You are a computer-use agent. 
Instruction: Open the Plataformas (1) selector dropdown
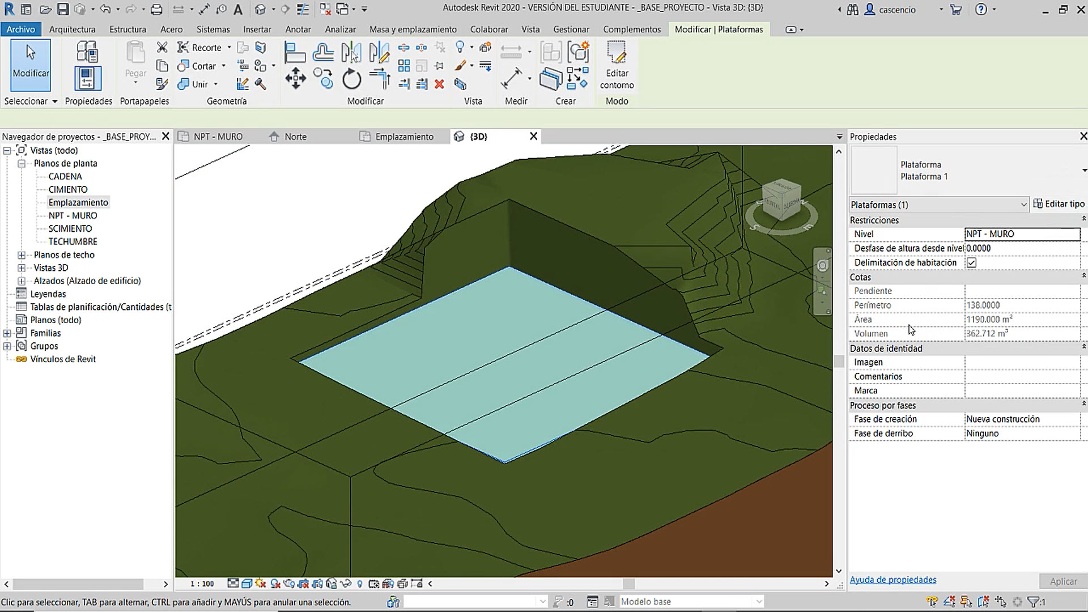click(1023, 205)
